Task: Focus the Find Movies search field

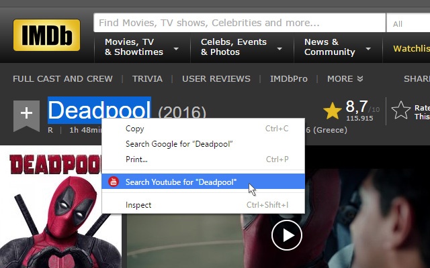Action: (239, 23)
